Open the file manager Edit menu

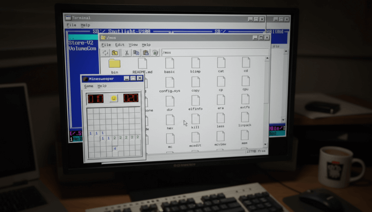click(x=119, y=45)
